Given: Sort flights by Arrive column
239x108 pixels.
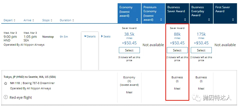Looking at the screenshot, I should click(29, 20).
